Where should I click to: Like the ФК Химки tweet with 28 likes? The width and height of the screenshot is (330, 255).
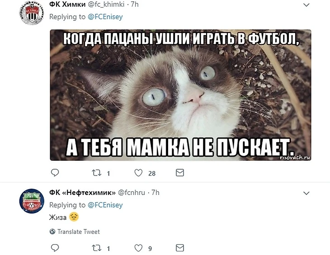(x=138, y=173)
